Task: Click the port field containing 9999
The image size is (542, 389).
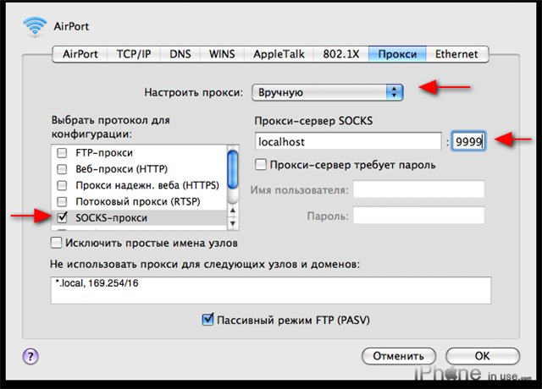Action: (469, 141)
